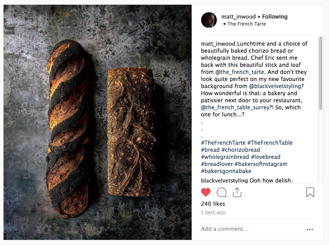Open the 5 days ago timestamp
This screenshot has width=329, height=245.
pyautogui.click(x=213, y=213)
